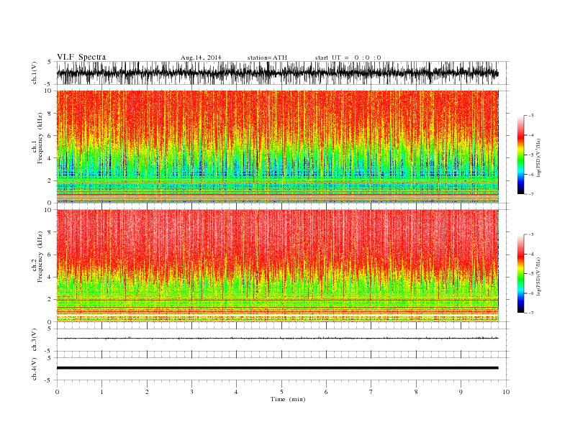Click the time axis tick label "3"
570x440 pixels.
pos(191,392)
